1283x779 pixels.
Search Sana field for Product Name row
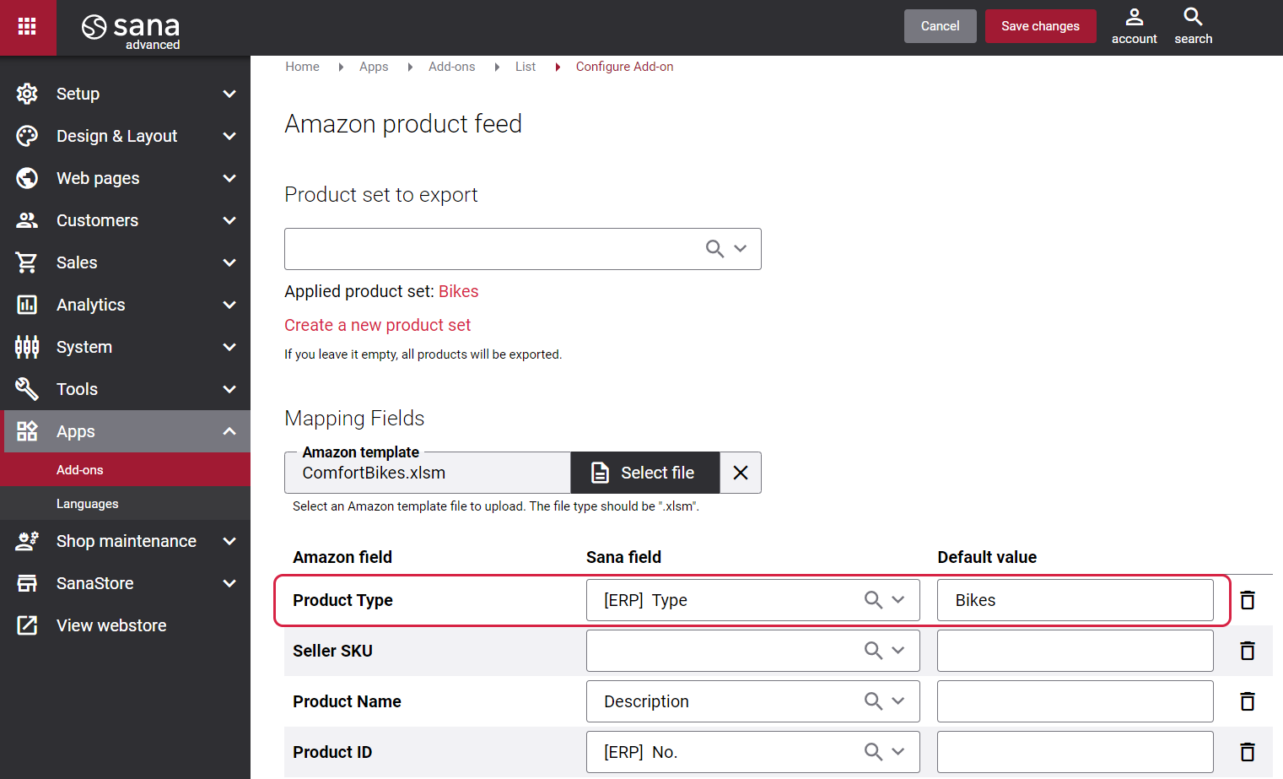873,701
